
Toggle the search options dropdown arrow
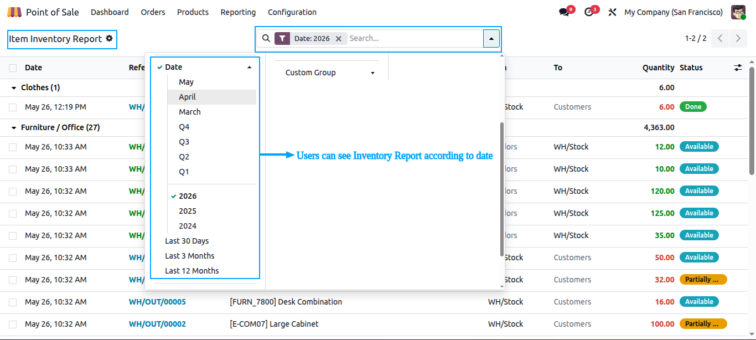pyautogui.click(x=491, y=38)
